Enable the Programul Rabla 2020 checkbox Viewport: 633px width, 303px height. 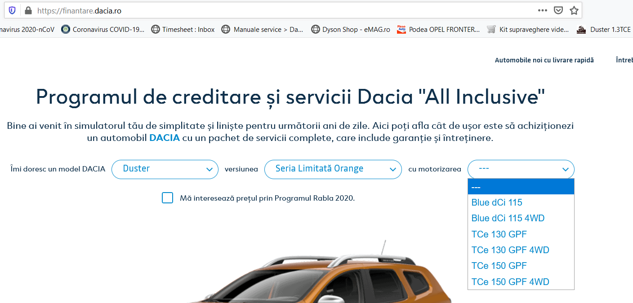point(167,198)
